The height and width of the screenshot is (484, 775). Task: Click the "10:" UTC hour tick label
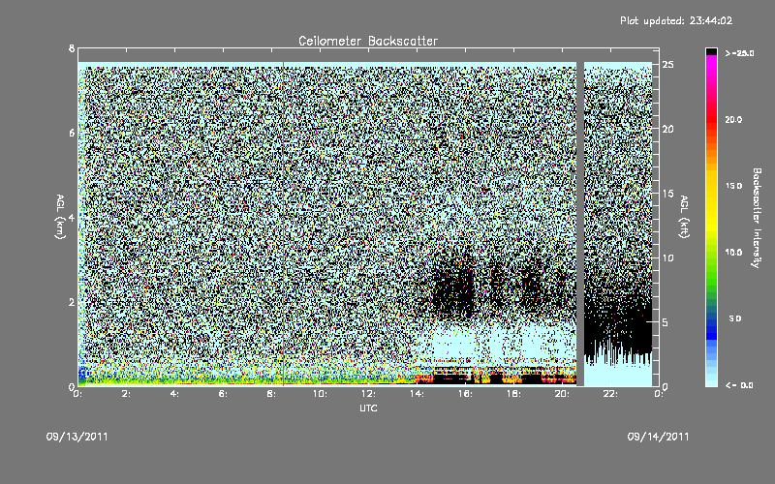click(320, 394)
